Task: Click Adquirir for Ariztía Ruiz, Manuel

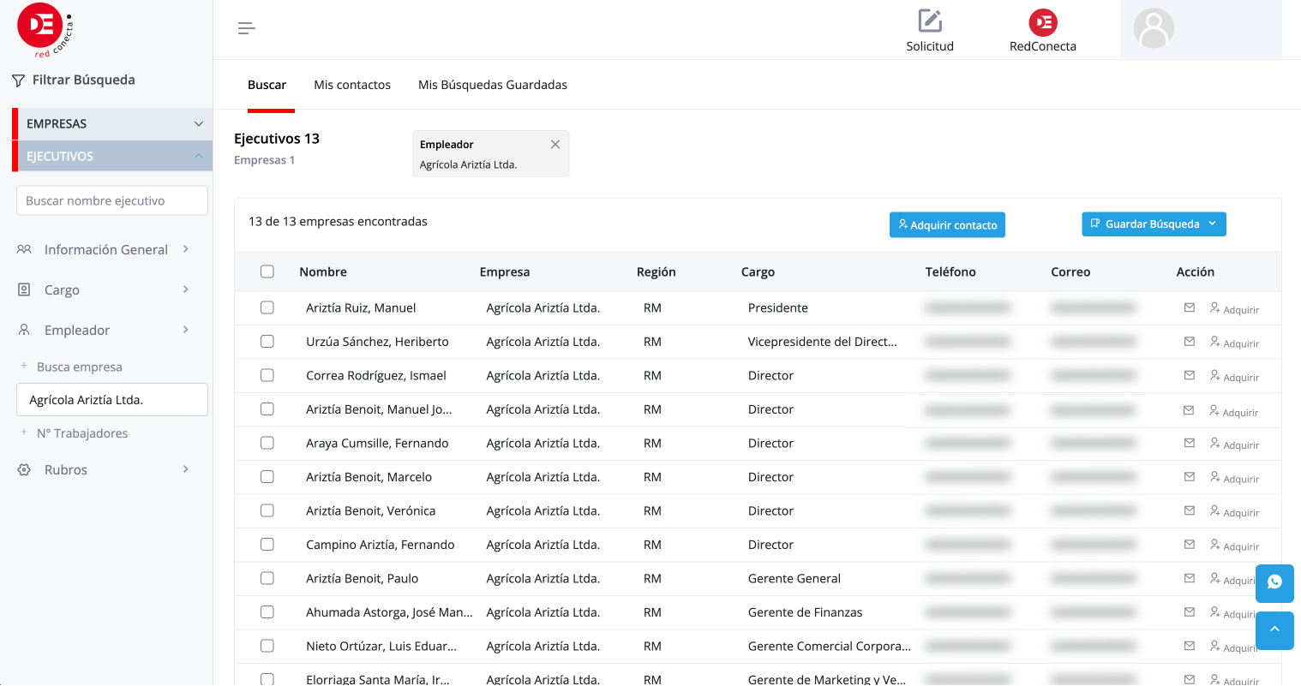Action: pyautogui.click(x=1234, y=309)
